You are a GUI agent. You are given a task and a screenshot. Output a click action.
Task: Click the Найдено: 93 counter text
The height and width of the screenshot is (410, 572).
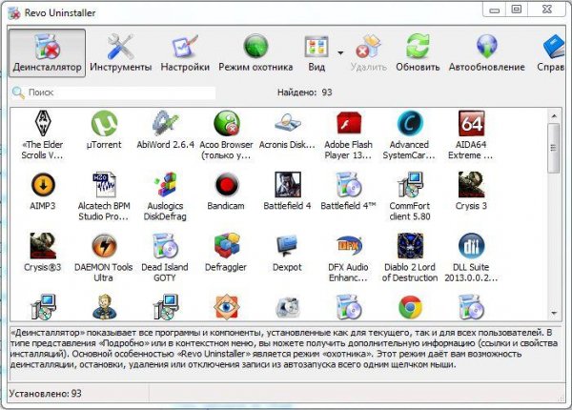click(305, 92)
